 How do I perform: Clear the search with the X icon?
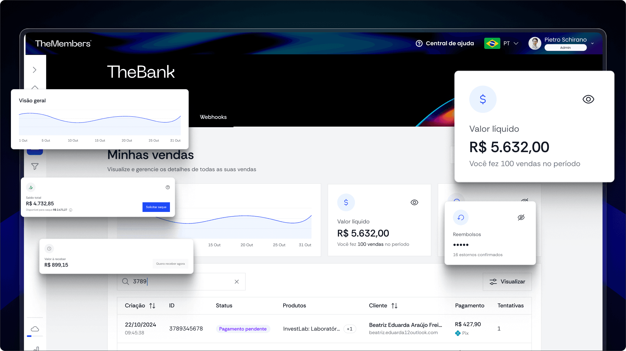tap(237, 282)
